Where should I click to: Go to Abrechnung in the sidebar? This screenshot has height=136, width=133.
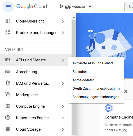click(x=36, y=72)
